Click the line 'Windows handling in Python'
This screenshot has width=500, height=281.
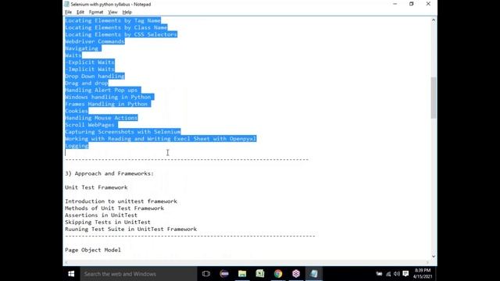pos(108,97)
